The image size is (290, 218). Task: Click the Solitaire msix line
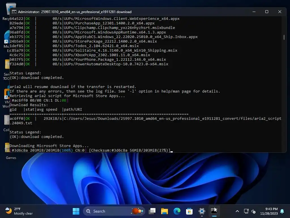(x=93, y=51)
